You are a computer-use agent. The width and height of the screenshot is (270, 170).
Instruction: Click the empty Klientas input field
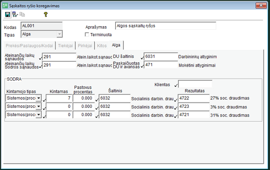point(195,84)
